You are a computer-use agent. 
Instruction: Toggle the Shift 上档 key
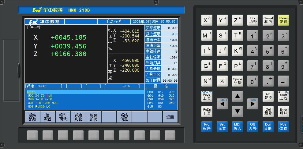pyautogui.click(x=283, y=96)
